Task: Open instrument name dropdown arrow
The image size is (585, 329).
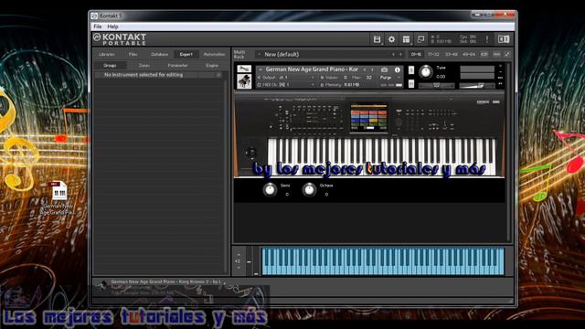Action: (261, 69)
